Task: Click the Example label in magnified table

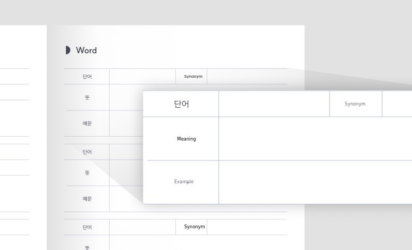Action: coord(184,182)
